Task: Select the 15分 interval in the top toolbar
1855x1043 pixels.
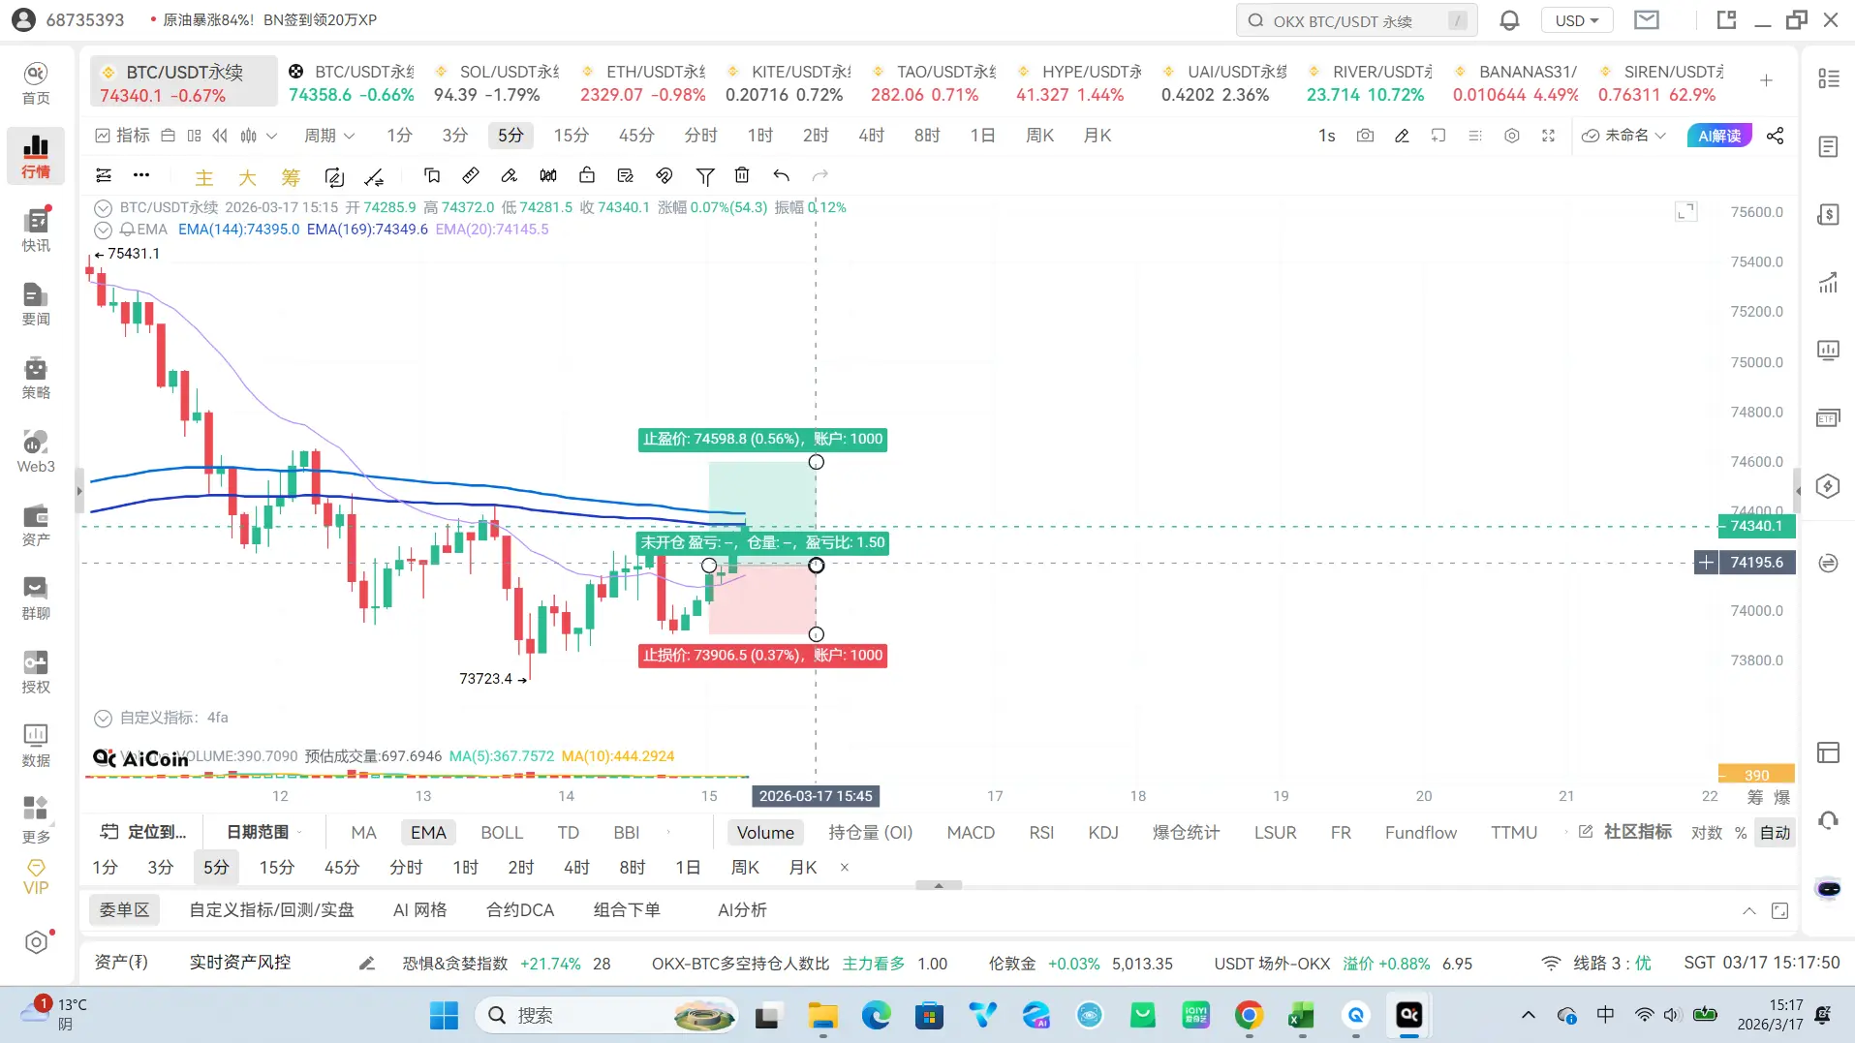Action: [x=571, y=136]
